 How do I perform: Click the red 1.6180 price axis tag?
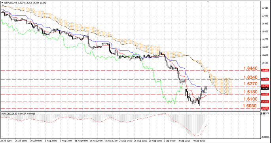click(x=265, y=94)
